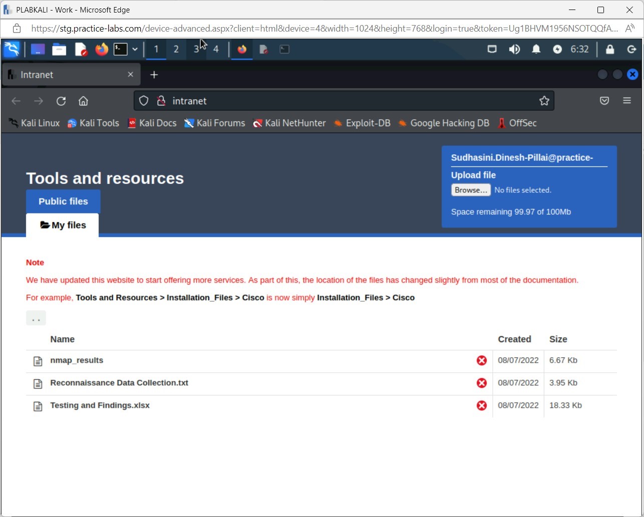This screenshot has width=644, height=517.
Task: Select the My files tab
Action: (x=63, y=225)
